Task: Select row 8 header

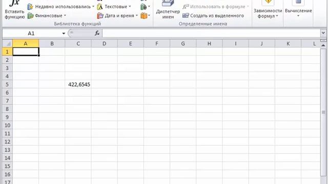Action: pyautogui.click(x=7, y=109)
